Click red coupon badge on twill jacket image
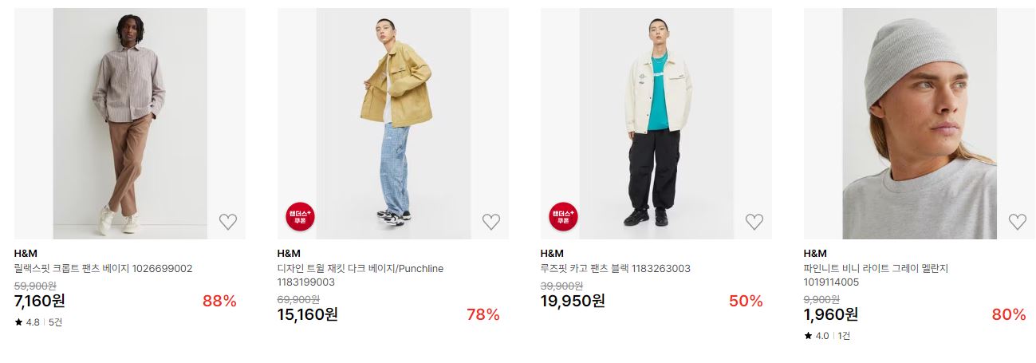The image size is (1036, 363). [300, 216]
